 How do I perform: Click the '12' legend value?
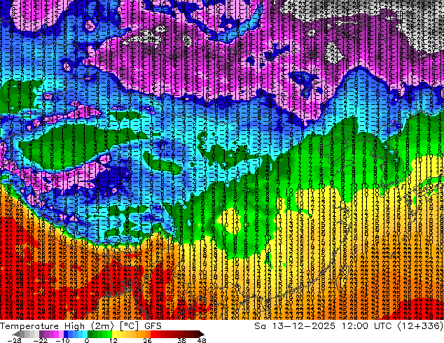click(113, 340)
